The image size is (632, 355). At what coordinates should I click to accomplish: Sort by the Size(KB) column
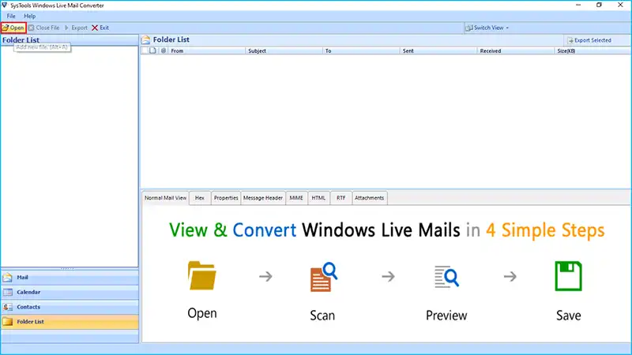pos(592,50)
